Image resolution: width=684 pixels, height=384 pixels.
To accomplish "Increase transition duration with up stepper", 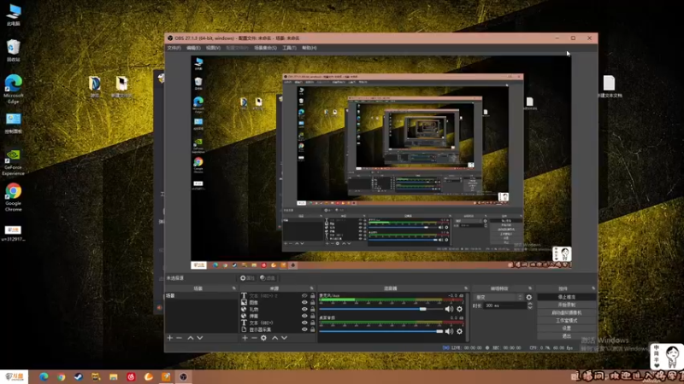I will 530,304.
